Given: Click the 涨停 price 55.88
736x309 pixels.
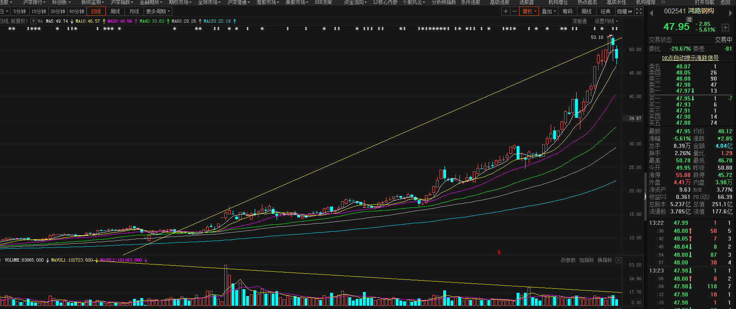Looking at the screenshot, I should (683, 175).
